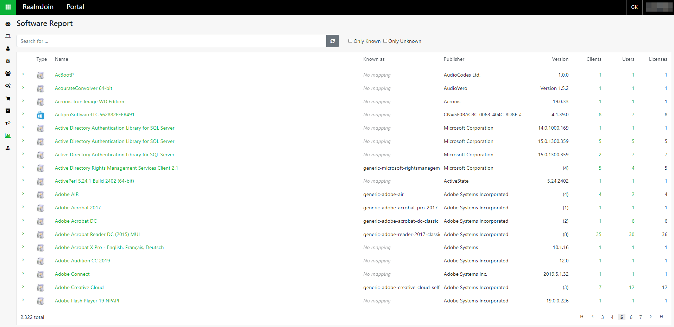Expand the AcBootP row

(23, 74)
